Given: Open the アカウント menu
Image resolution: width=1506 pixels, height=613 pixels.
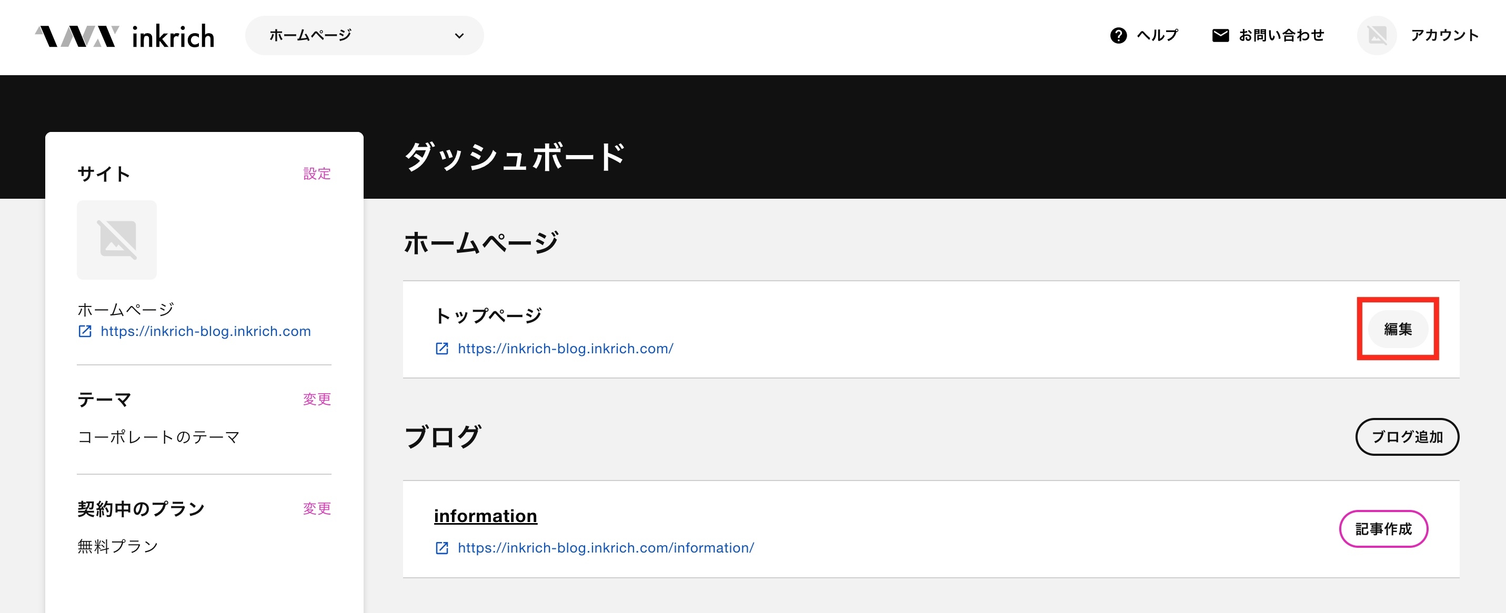Looking at the screenshot, I should pos(1444,36).
